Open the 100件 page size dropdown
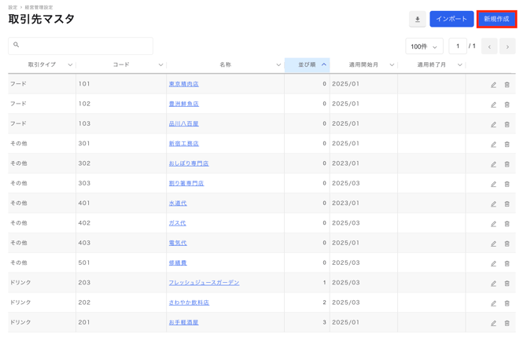 pos(424,46)
